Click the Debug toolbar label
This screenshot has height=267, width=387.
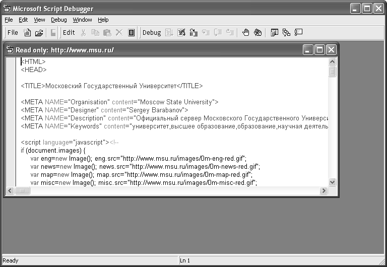152,33
